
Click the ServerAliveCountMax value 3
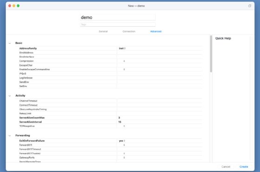[x=119, y=118]
